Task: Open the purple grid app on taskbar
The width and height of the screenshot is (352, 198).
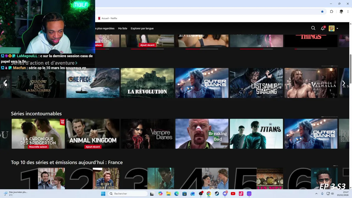Action: (249, 194)
